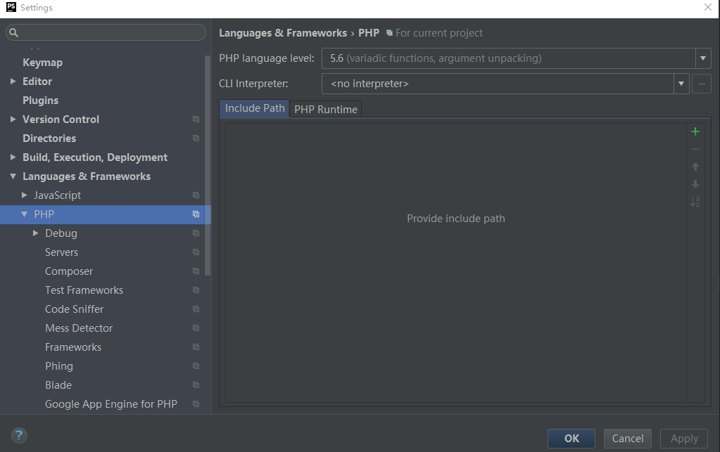720x452 pixels.
Task: Expand Build, Execution, Deployment node
Action: tap(13, 157)
